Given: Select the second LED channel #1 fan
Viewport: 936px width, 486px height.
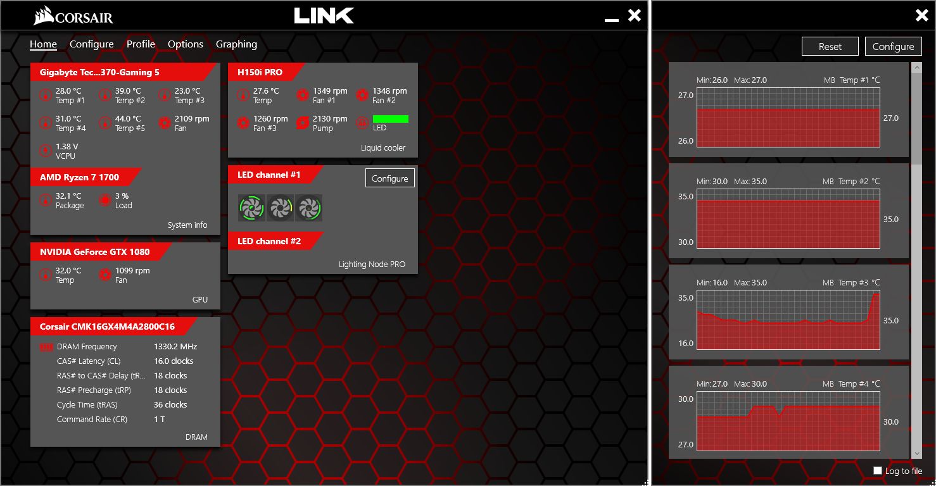Looking at the screenshot, I should [x=280, y=208].
